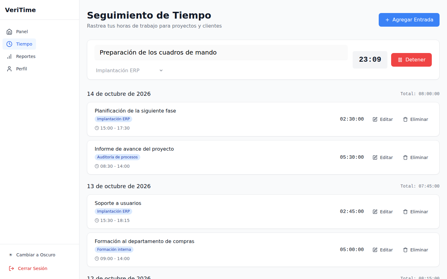The width and height of the screenshot is (447, 279).
Task: Click the Auditoría de procesos tag
Action: (117, 157)
